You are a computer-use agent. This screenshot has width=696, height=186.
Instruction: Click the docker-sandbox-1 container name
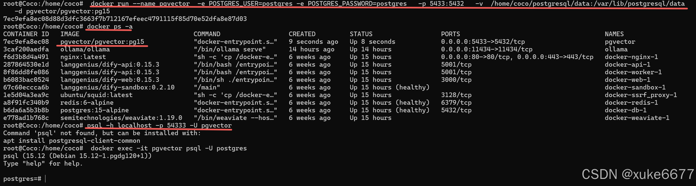coord(635,87)
